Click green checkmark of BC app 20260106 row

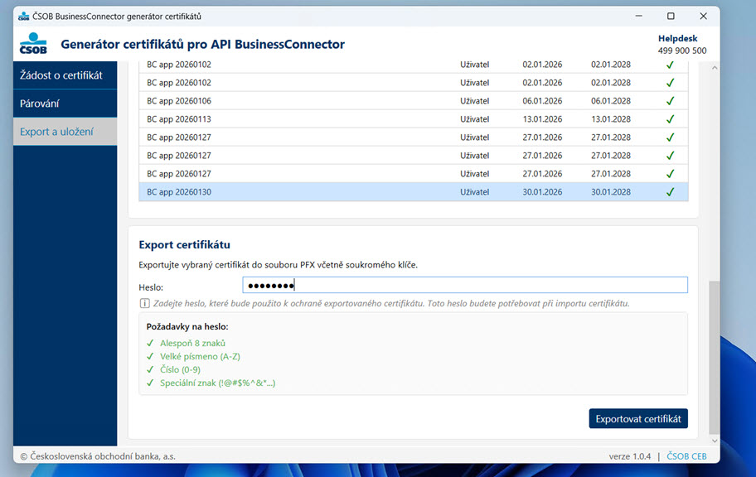pyautogui.click(x=670, y=101)
